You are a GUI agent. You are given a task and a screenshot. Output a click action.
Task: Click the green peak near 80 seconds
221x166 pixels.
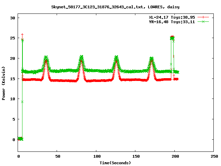[81, 57]
